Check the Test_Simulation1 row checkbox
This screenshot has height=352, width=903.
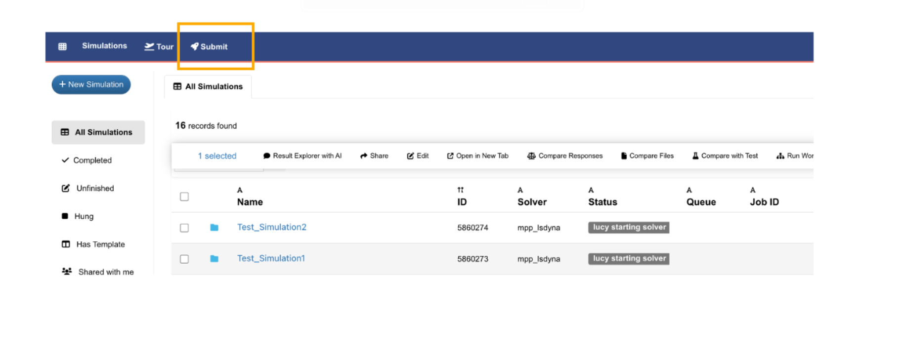(x=184, y=259)
